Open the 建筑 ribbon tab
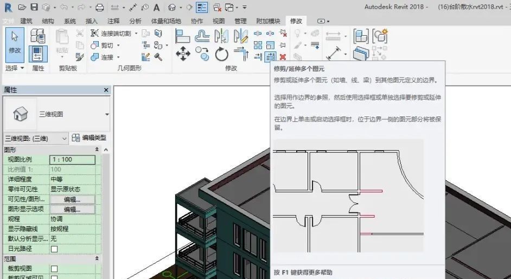The height and width of the screenshot is (279, 511). (26, 21)
